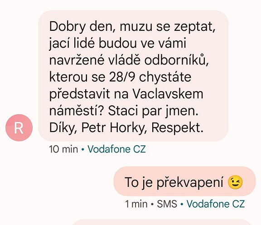Tap the word 'překvapení' in sent bubble
The height and width of the screenshot is (225, 261).
click(x=190, y=183)
